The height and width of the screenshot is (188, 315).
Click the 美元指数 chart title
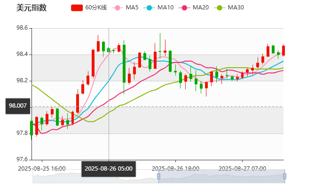coord(31,8)
